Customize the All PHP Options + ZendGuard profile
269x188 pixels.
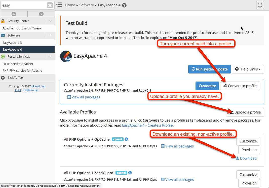(x=248, y=175)
